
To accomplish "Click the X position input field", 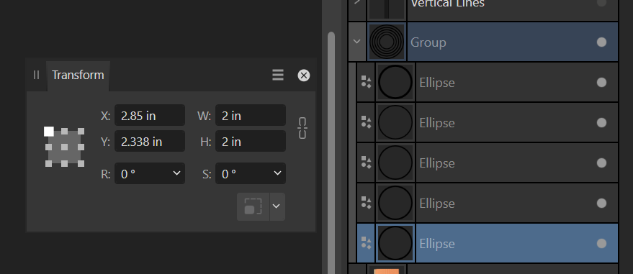I will click(x=150, y=116).
